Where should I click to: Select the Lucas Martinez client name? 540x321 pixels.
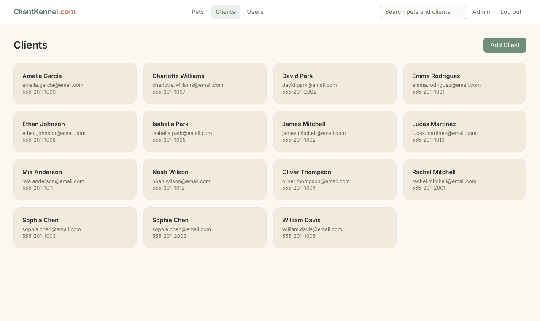coord(434,124)
